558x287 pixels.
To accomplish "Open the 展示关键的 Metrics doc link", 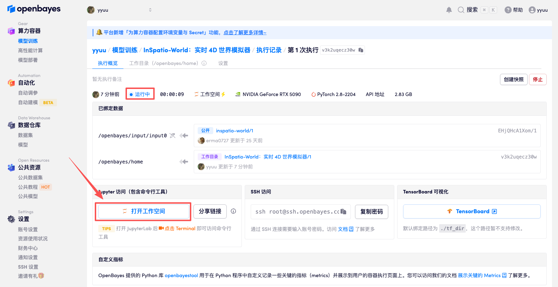I will (x=482, y=275).
